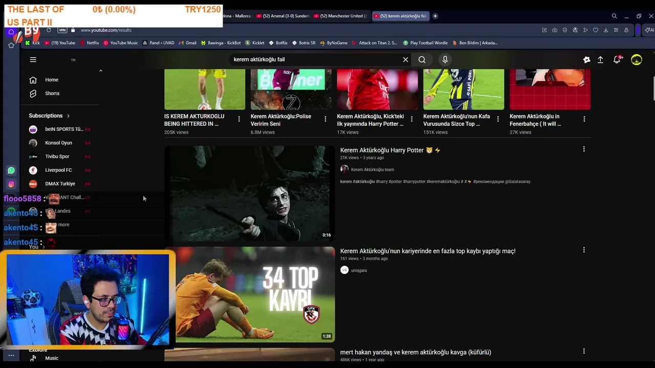
Task: Open the YouTube hamburger guide menu
Action: click(33, 60)
